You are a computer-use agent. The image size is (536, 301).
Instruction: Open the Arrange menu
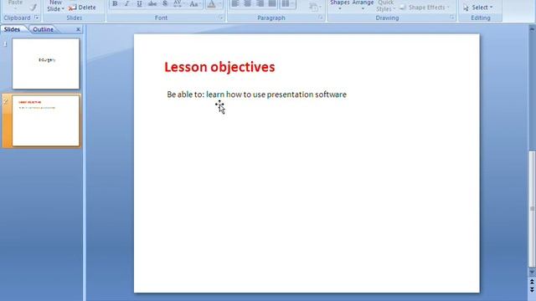tap(363, 5)
